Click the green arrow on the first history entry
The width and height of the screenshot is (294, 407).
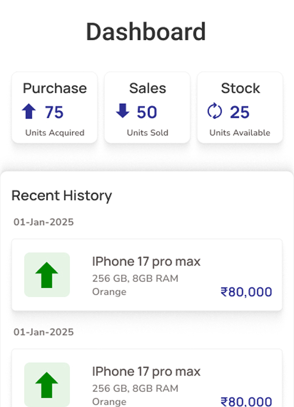pyautogui.click(x=47, y=274)
